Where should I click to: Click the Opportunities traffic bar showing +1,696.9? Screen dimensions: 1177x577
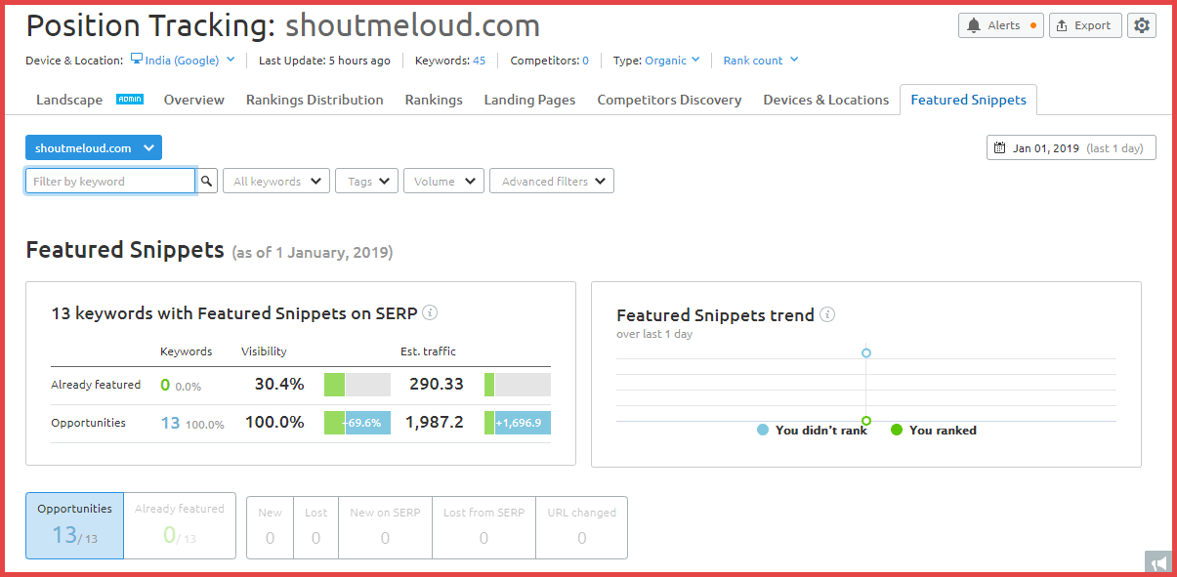(x=518, y=423)
